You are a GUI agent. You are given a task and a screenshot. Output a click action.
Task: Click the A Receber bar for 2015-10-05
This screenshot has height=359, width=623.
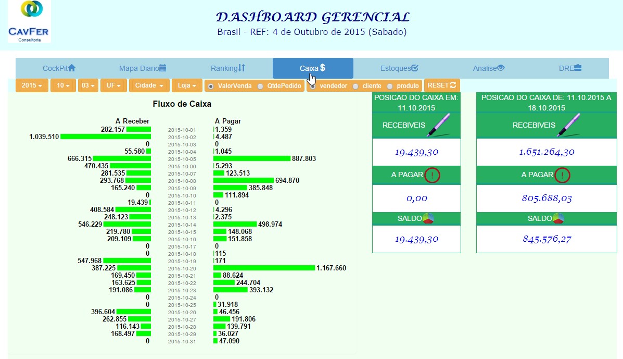(x=122, y=158)
